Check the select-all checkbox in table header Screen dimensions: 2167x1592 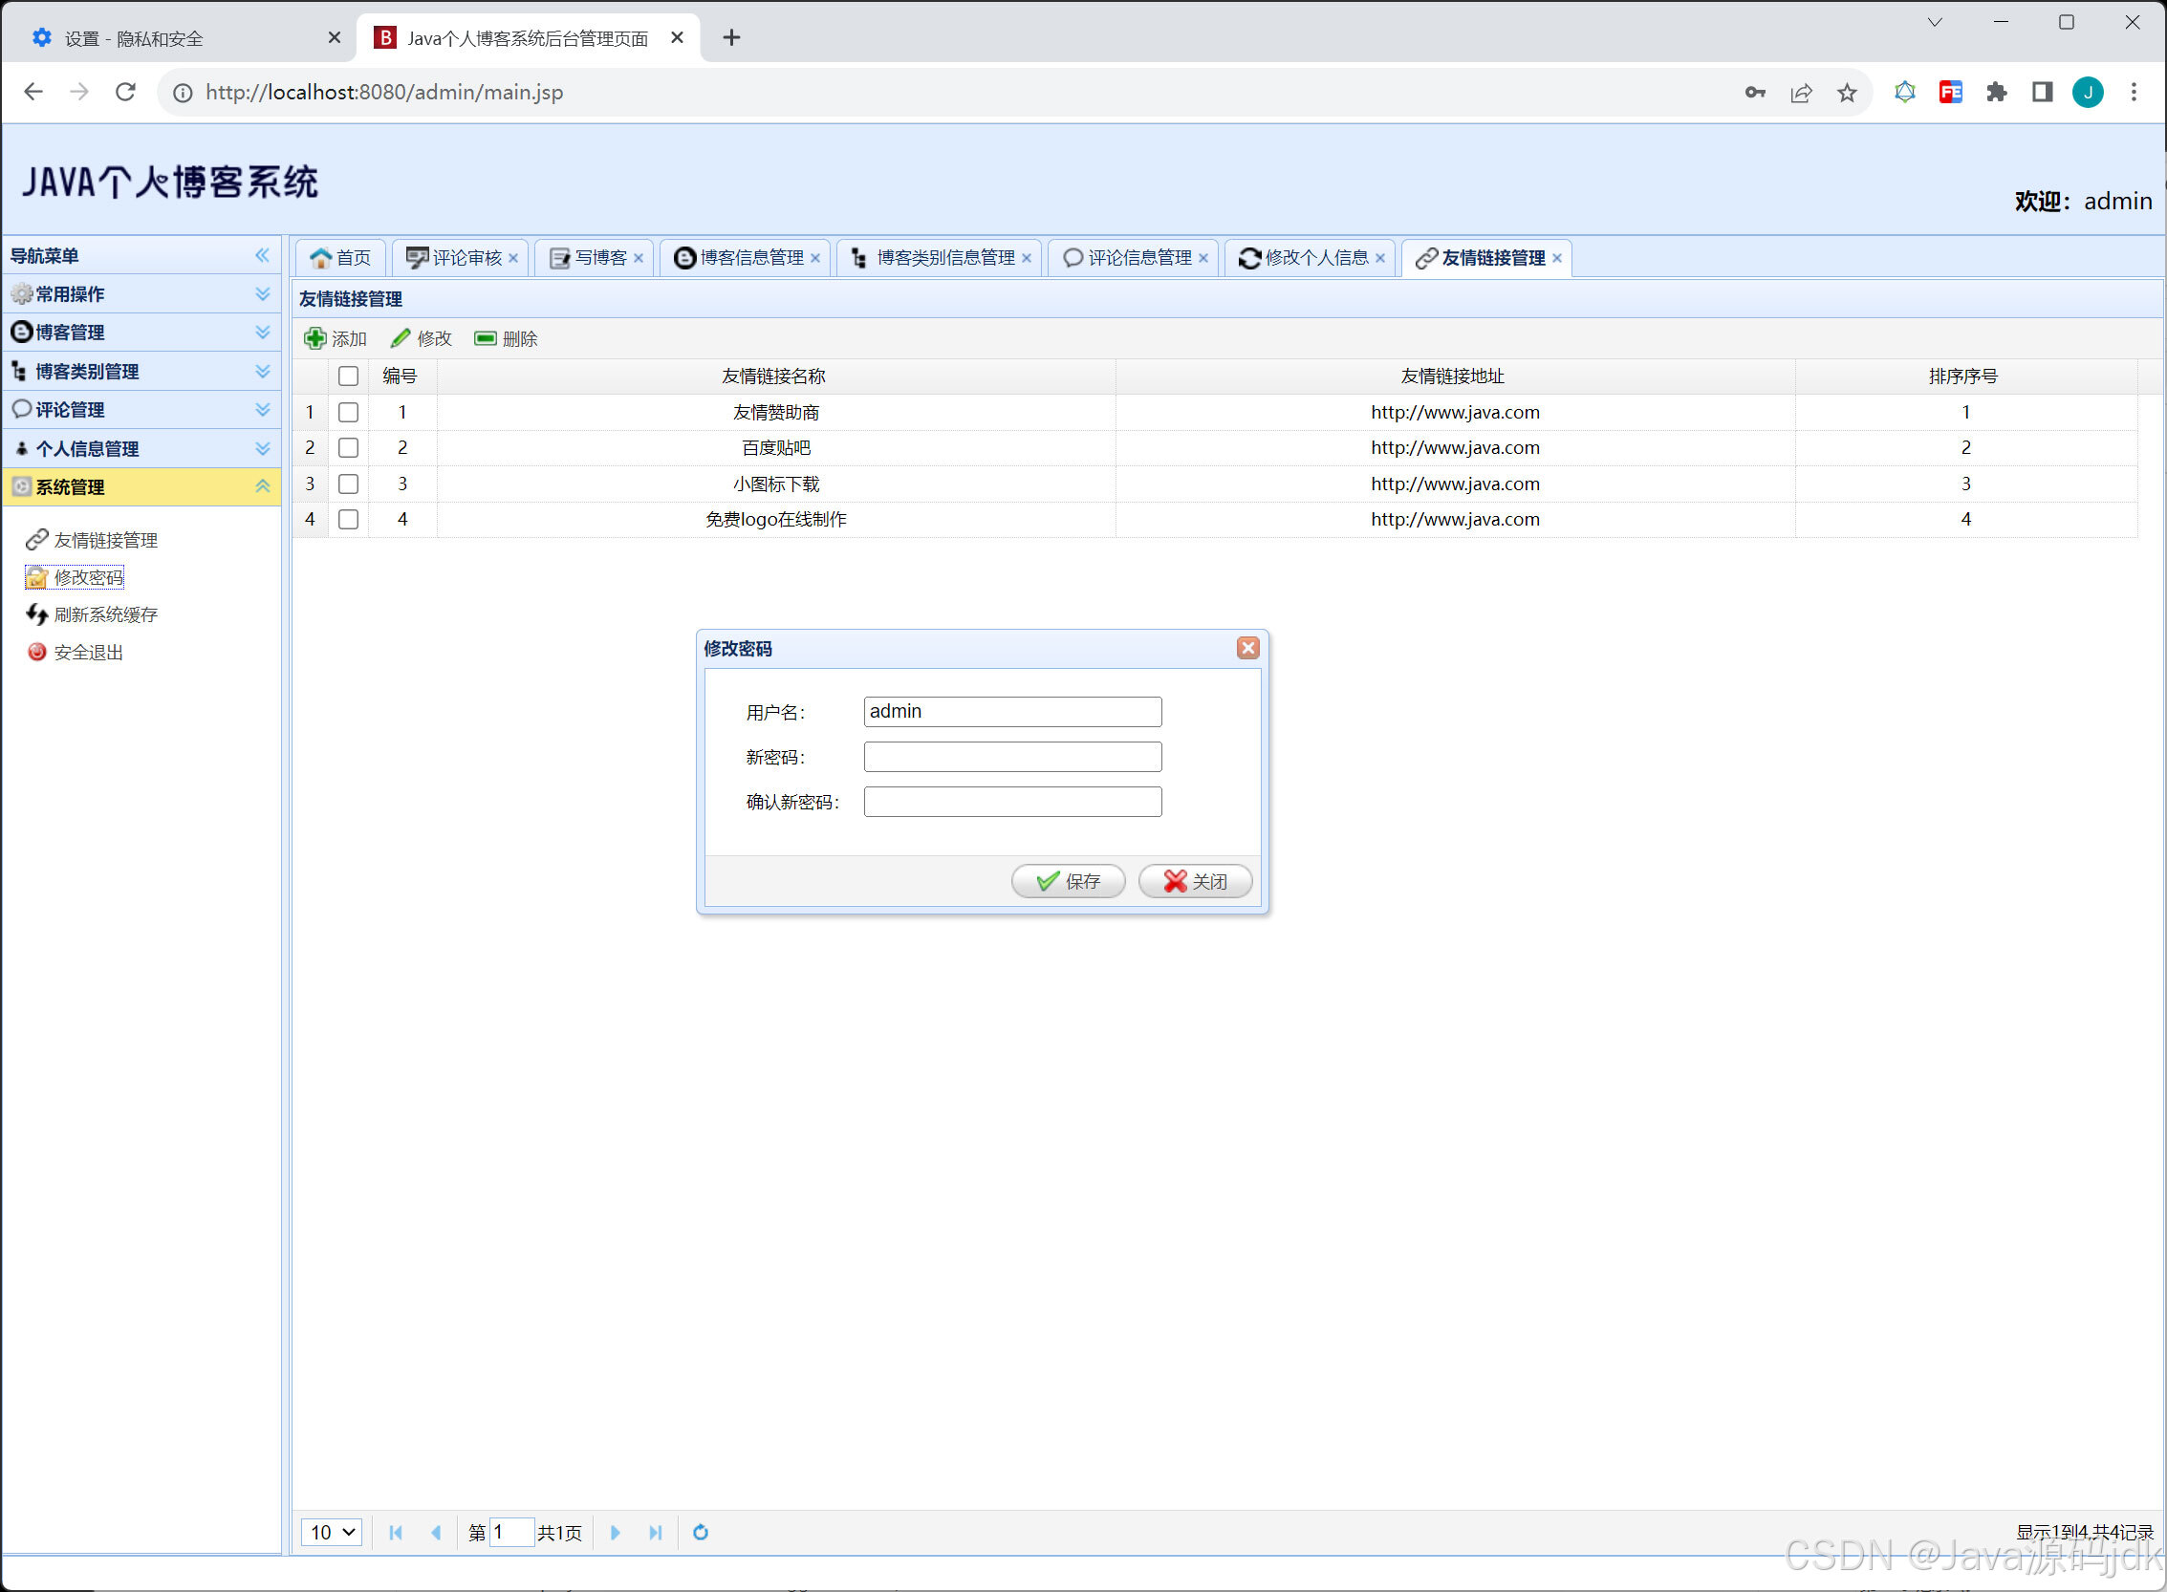coord(348,376)
